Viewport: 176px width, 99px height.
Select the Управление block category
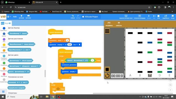[x=4, y=51]
